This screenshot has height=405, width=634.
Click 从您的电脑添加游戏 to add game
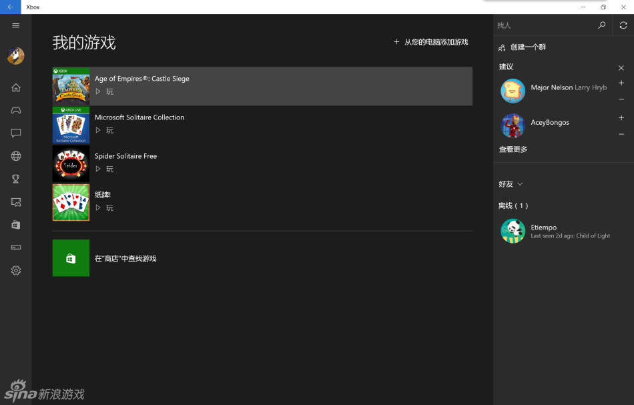click(431, 42)
